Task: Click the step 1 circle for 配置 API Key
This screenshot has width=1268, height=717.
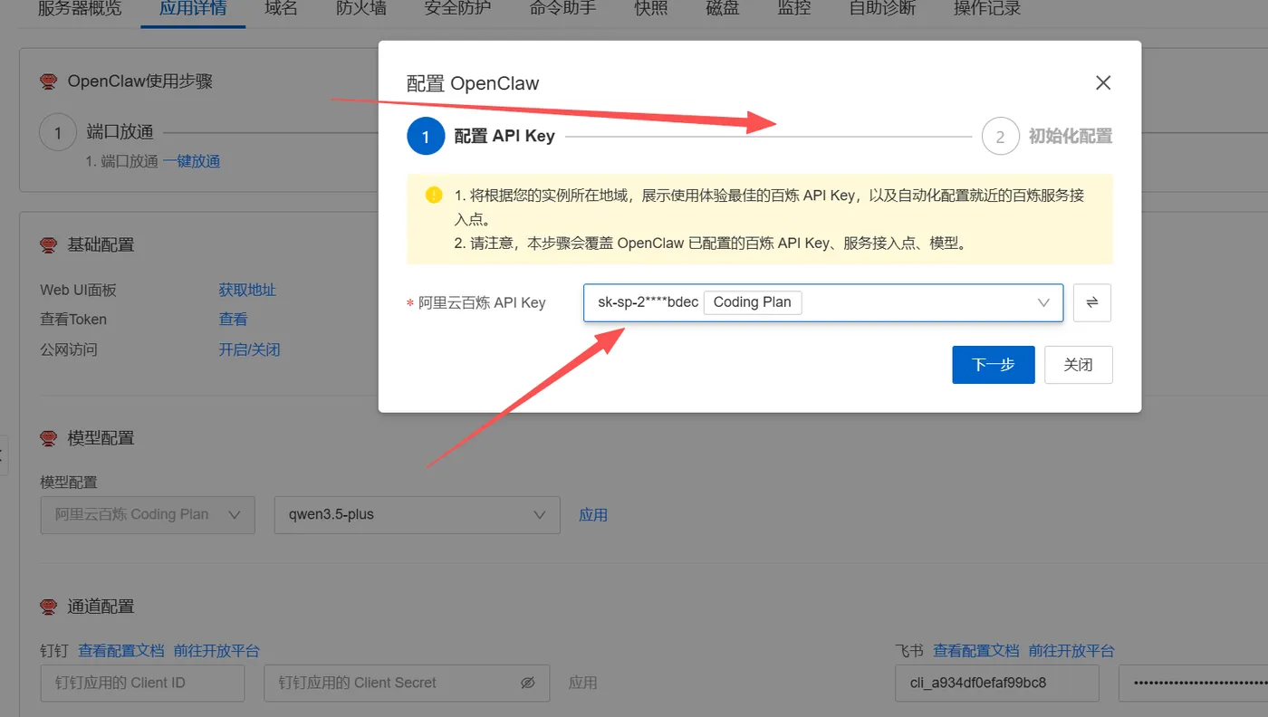Action: 426,137
